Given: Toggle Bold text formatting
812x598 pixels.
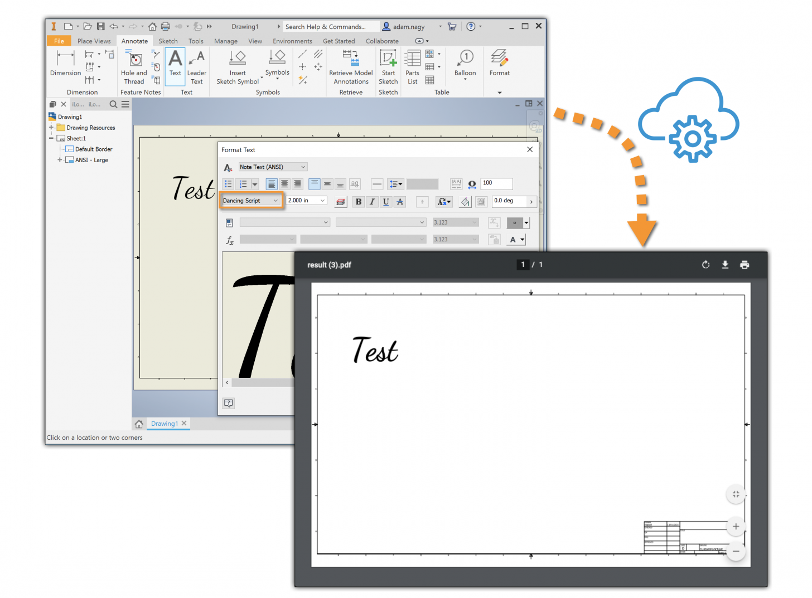Looking at the screenshot, I should (358, 202).
